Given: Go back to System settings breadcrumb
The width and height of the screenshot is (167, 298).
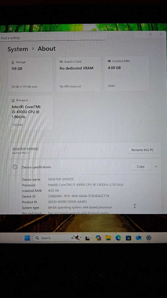Looking at the screenshot, I should [x=18, y=49].
